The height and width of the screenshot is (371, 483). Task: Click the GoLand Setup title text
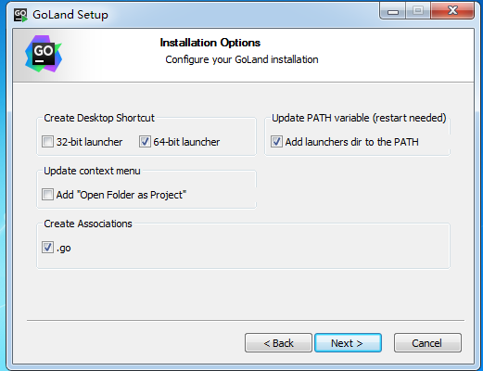pos(70,15)
